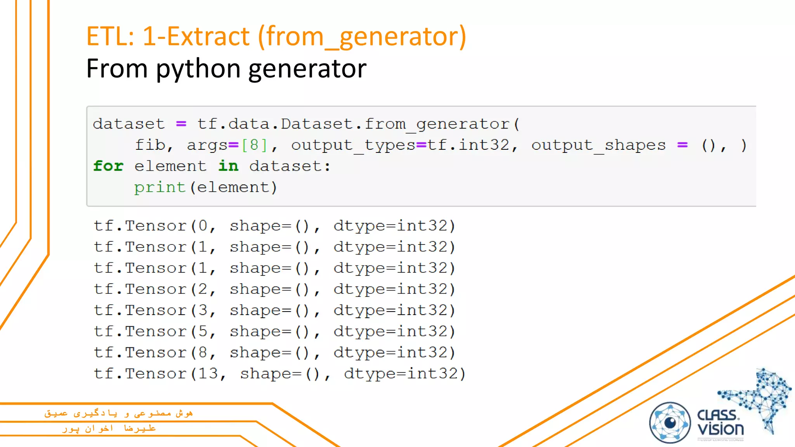This screenshot has height=447, width=795.
Task: Click the Class Vision eye logo
Action: pos(670,423)
